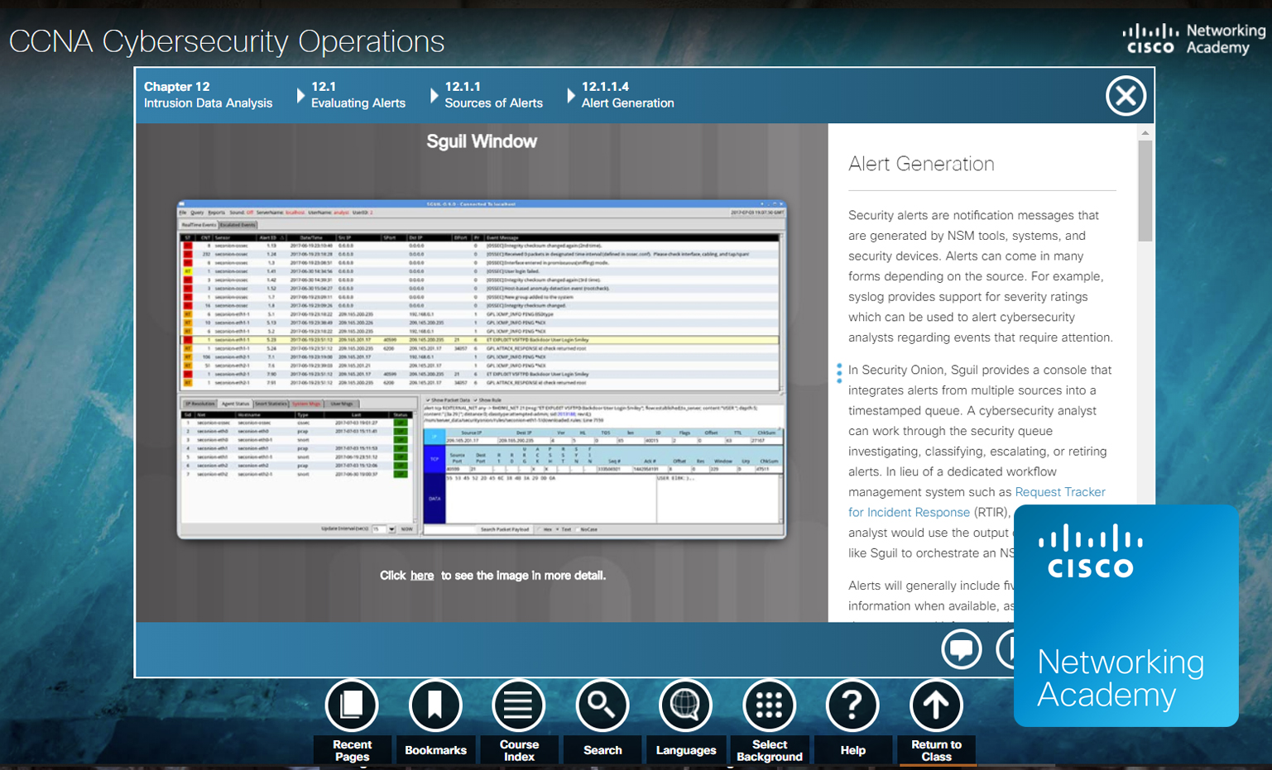Click the Help label in bottom bar

pyautogui.click(x=853, y=750)
